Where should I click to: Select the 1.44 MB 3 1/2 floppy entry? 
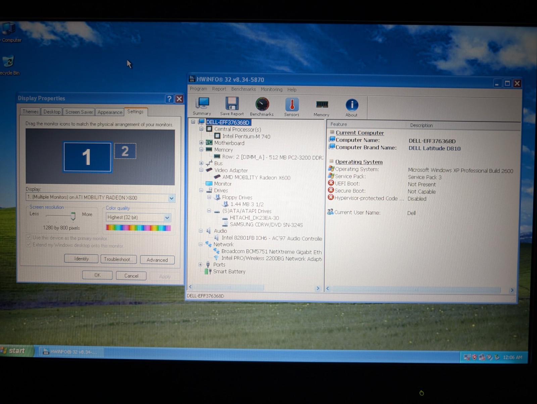coord(247,204)
